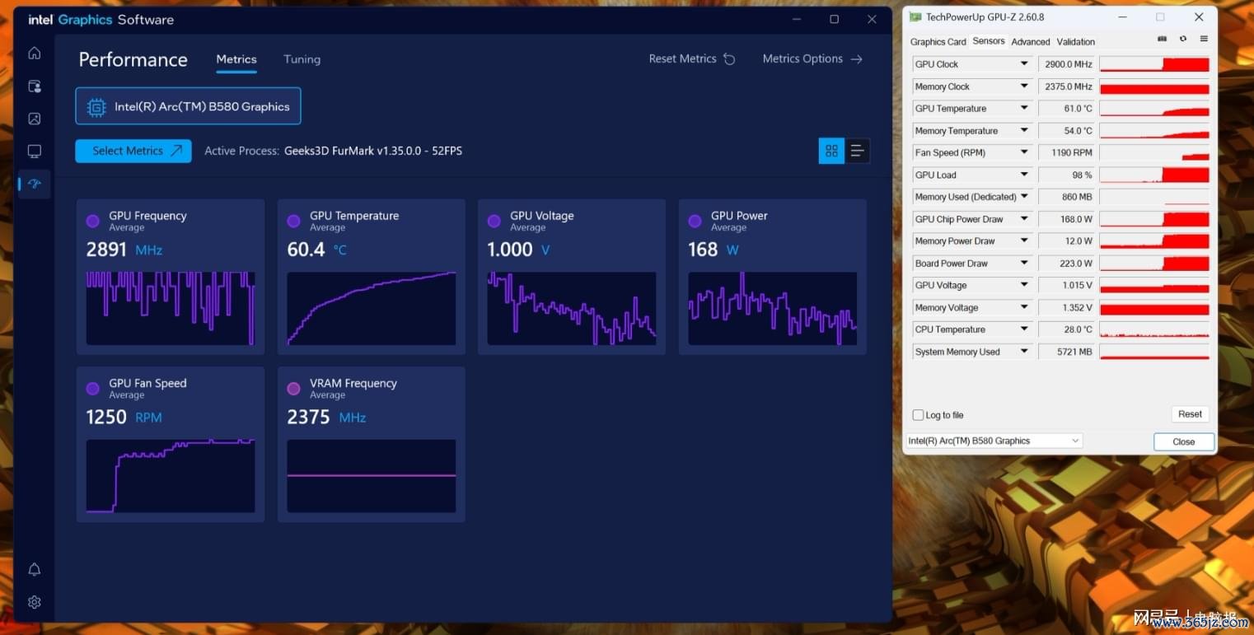Click the Intel Graphics Software logo
1254x635 pixels.
point(101,20)
